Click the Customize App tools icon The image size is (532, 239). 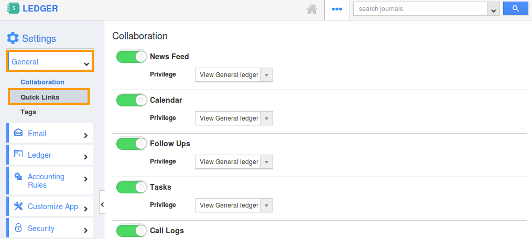click(x=18, y=206)
